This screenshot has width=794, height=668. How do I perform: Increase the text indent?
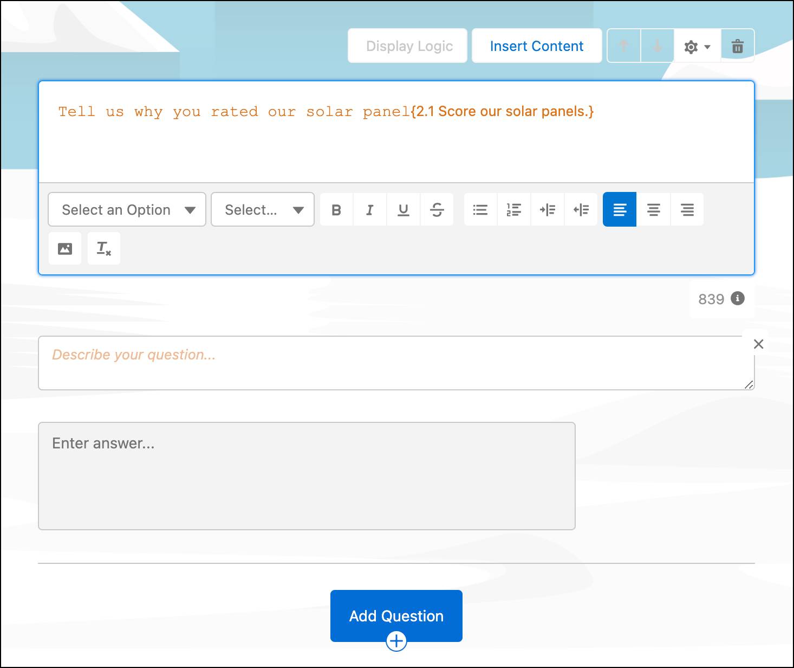[x=547, y=209]
